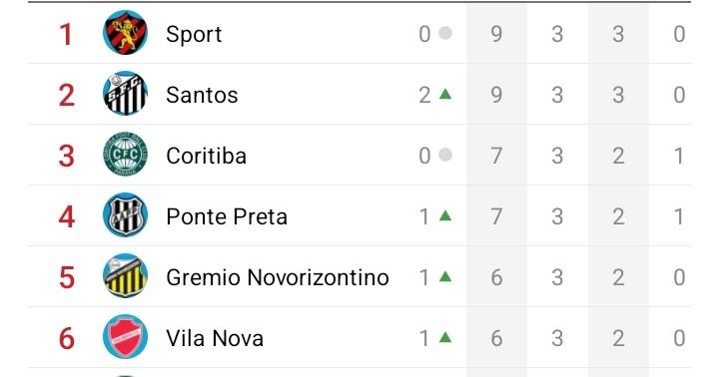Open the Vila Nova club crest
This screenshot has height=377, width=719.
point(125,338)
